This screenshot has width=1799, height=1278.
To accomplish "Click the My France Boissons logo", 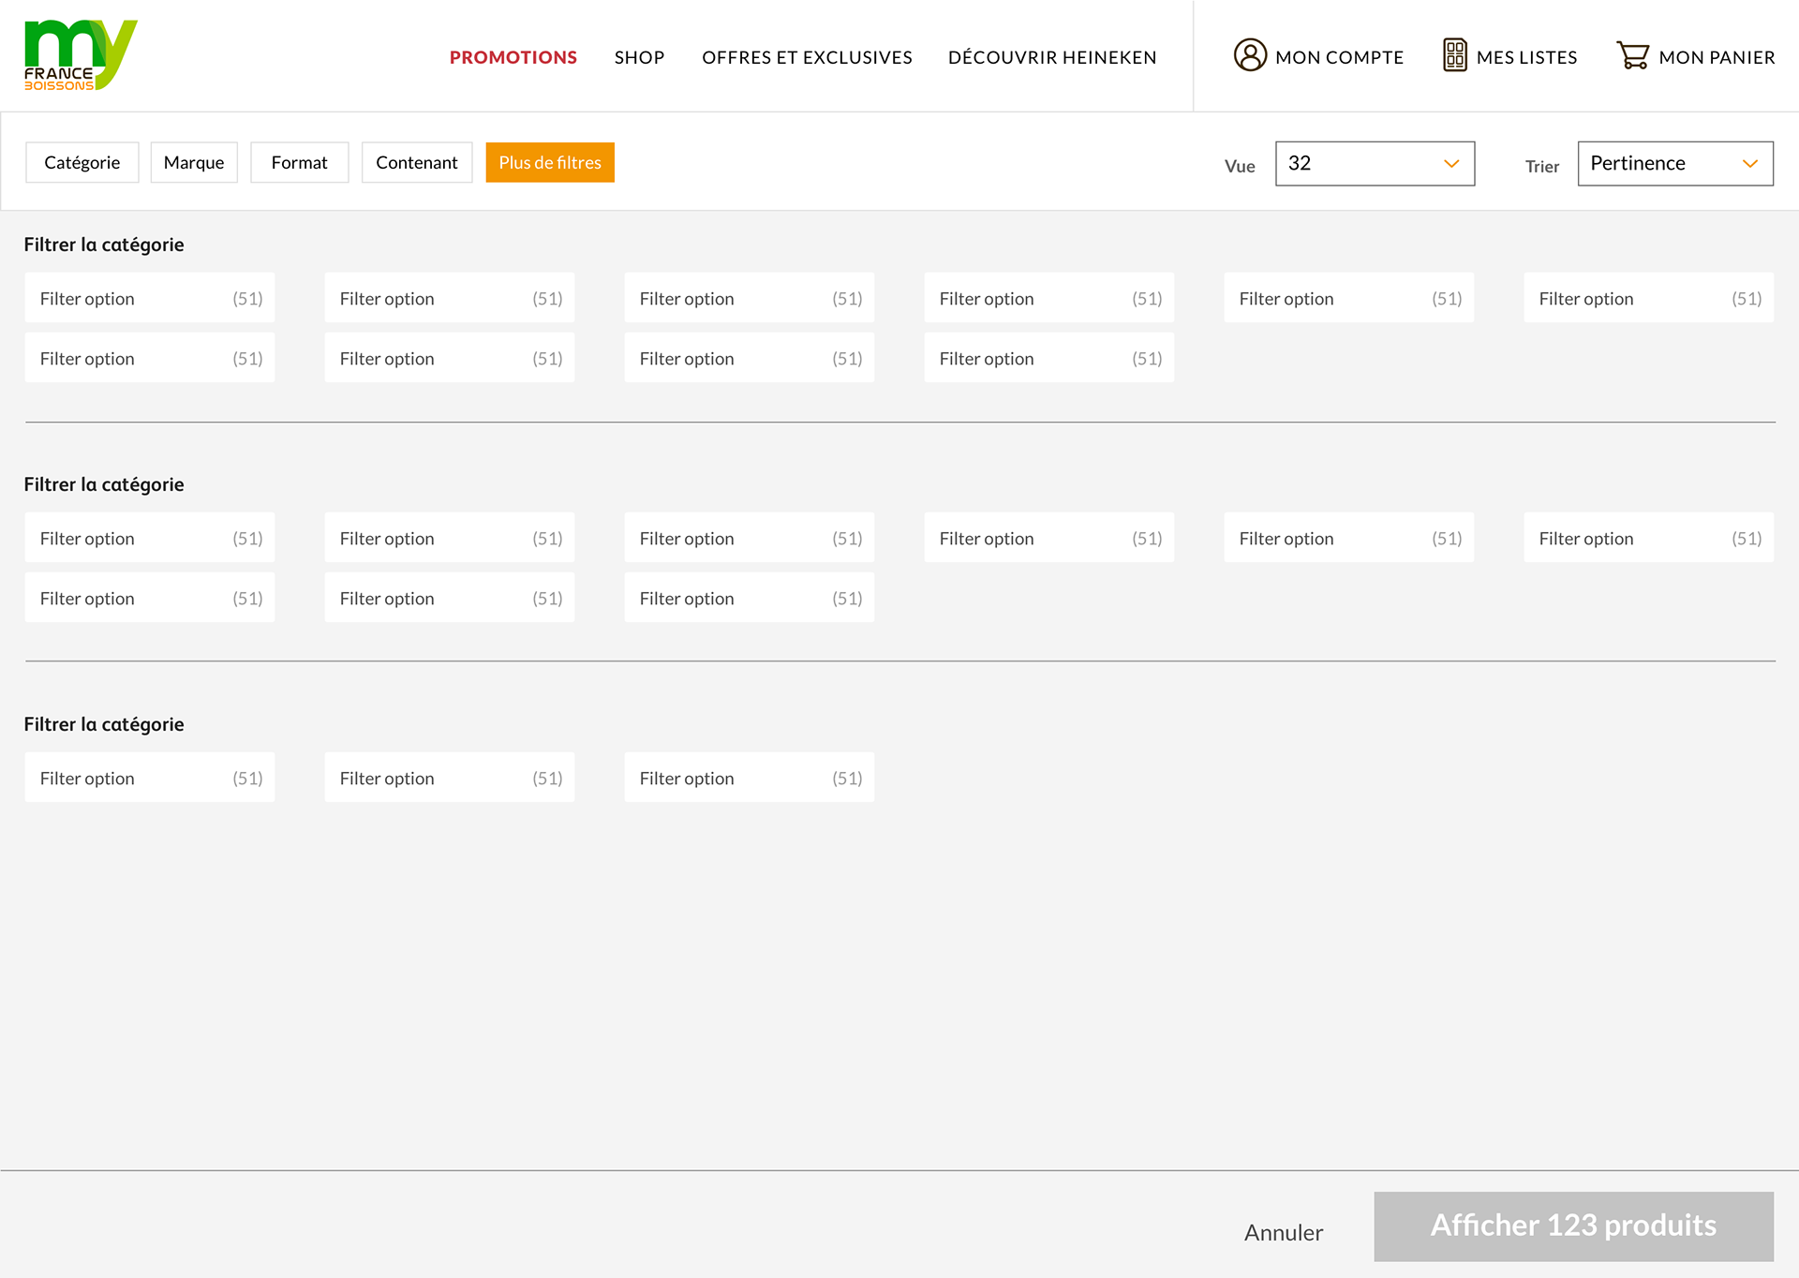I will tap(80, 55).
